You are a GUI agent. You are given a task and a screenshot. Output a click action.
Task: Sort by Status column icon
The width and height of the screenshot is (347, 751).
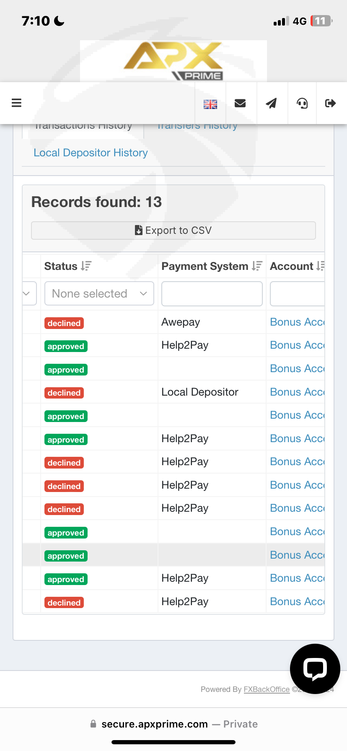click(x=86, y=266)
